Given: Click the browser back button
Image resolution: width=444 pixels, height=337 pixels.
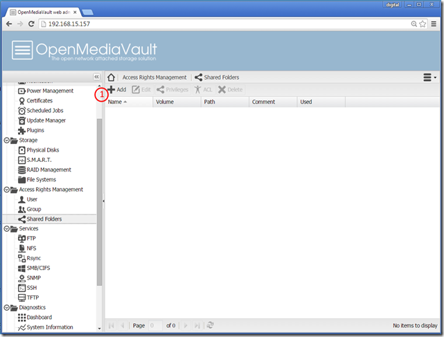Looking at the screenshot, I should click(9, 24).
